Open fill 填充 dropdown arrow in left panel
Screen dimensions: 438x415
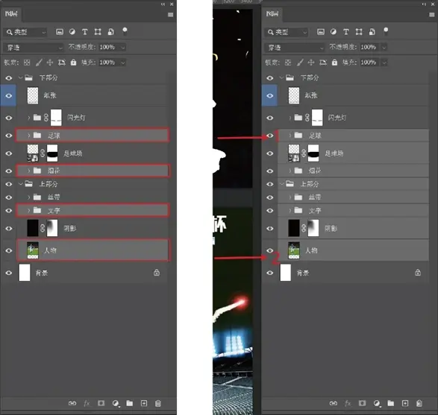tap(123, 63)
